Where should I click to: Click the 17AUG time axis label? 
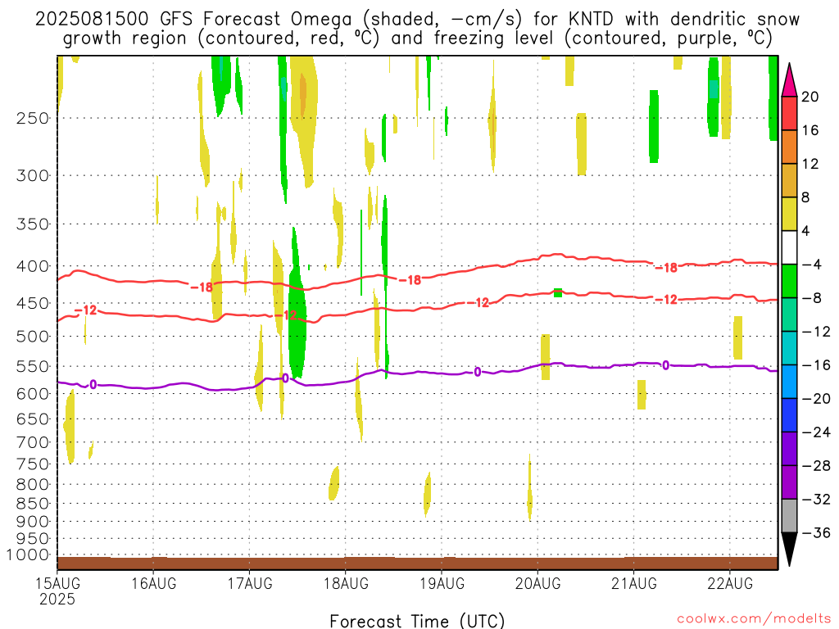coord(250,583)
